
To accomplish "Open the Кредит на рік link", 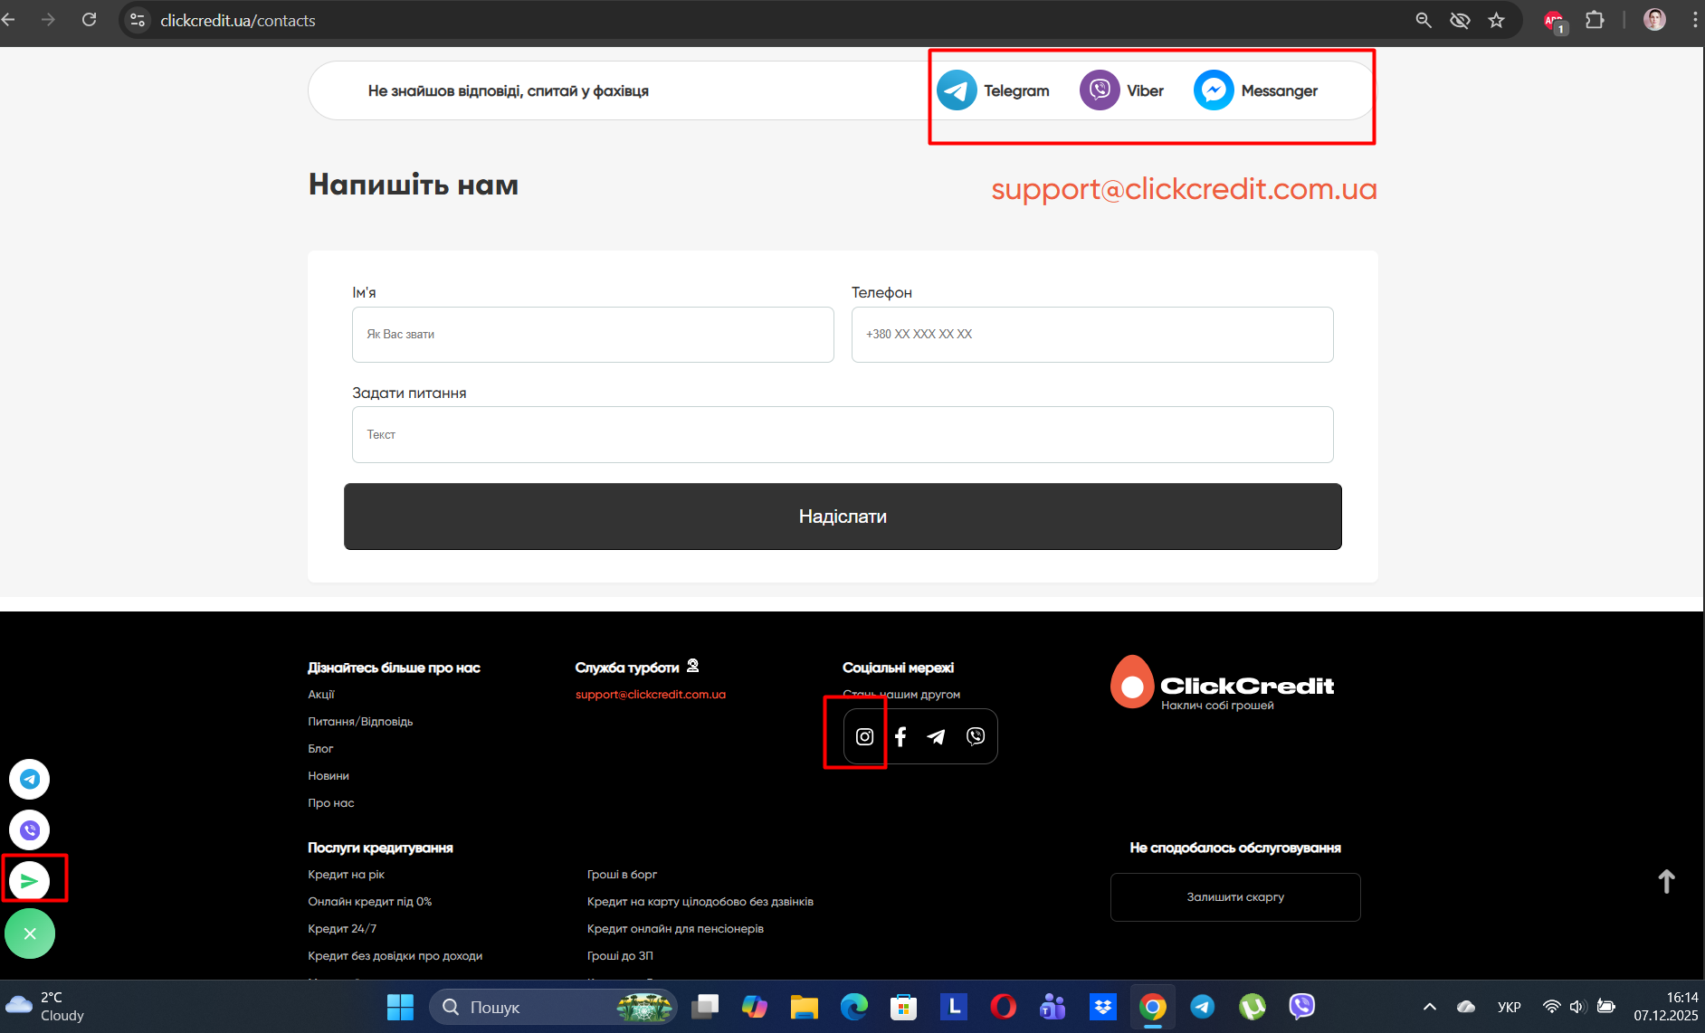I will coord(346,875).
